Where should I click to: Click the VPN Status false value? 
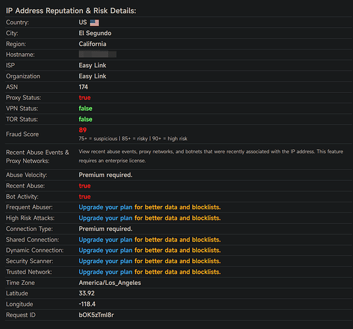point(86,109)
